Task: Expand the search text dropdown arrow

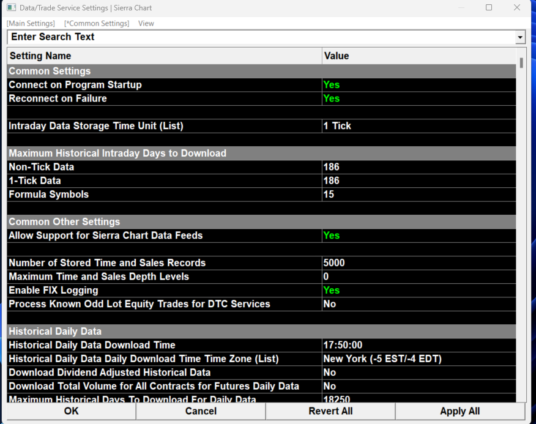Action: click(520, 37)
